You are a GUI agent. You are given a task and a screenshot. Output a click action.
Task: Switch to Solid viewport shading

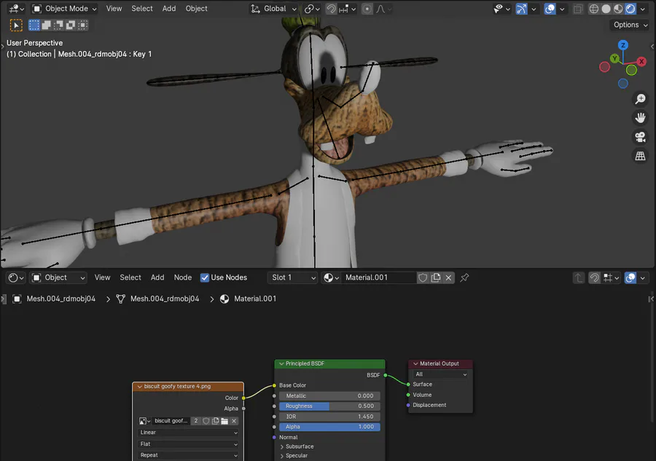tap(606, 8)
